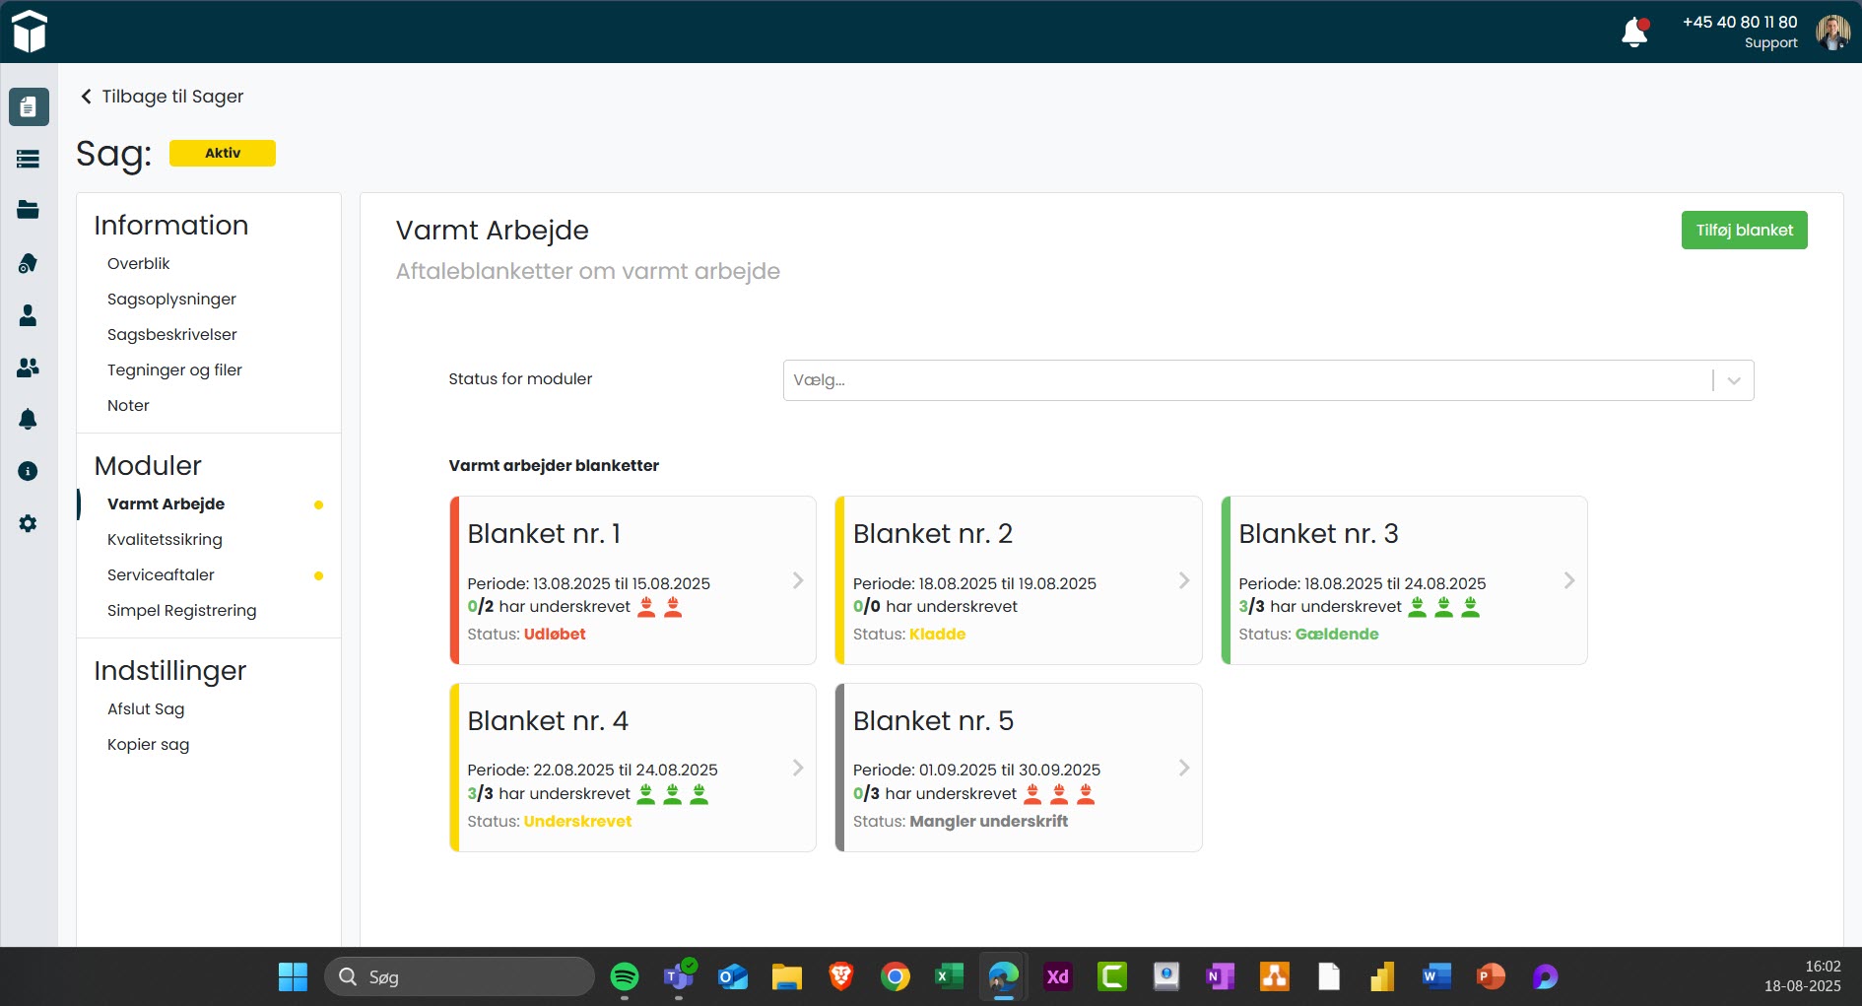
Task: Open Blanket nr. 1 via its chevron
Action: [798, 580]
